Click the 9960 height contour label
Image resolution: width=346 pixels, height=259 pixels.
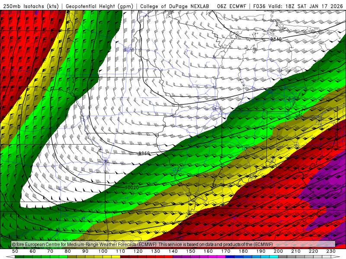pos(144,153)
